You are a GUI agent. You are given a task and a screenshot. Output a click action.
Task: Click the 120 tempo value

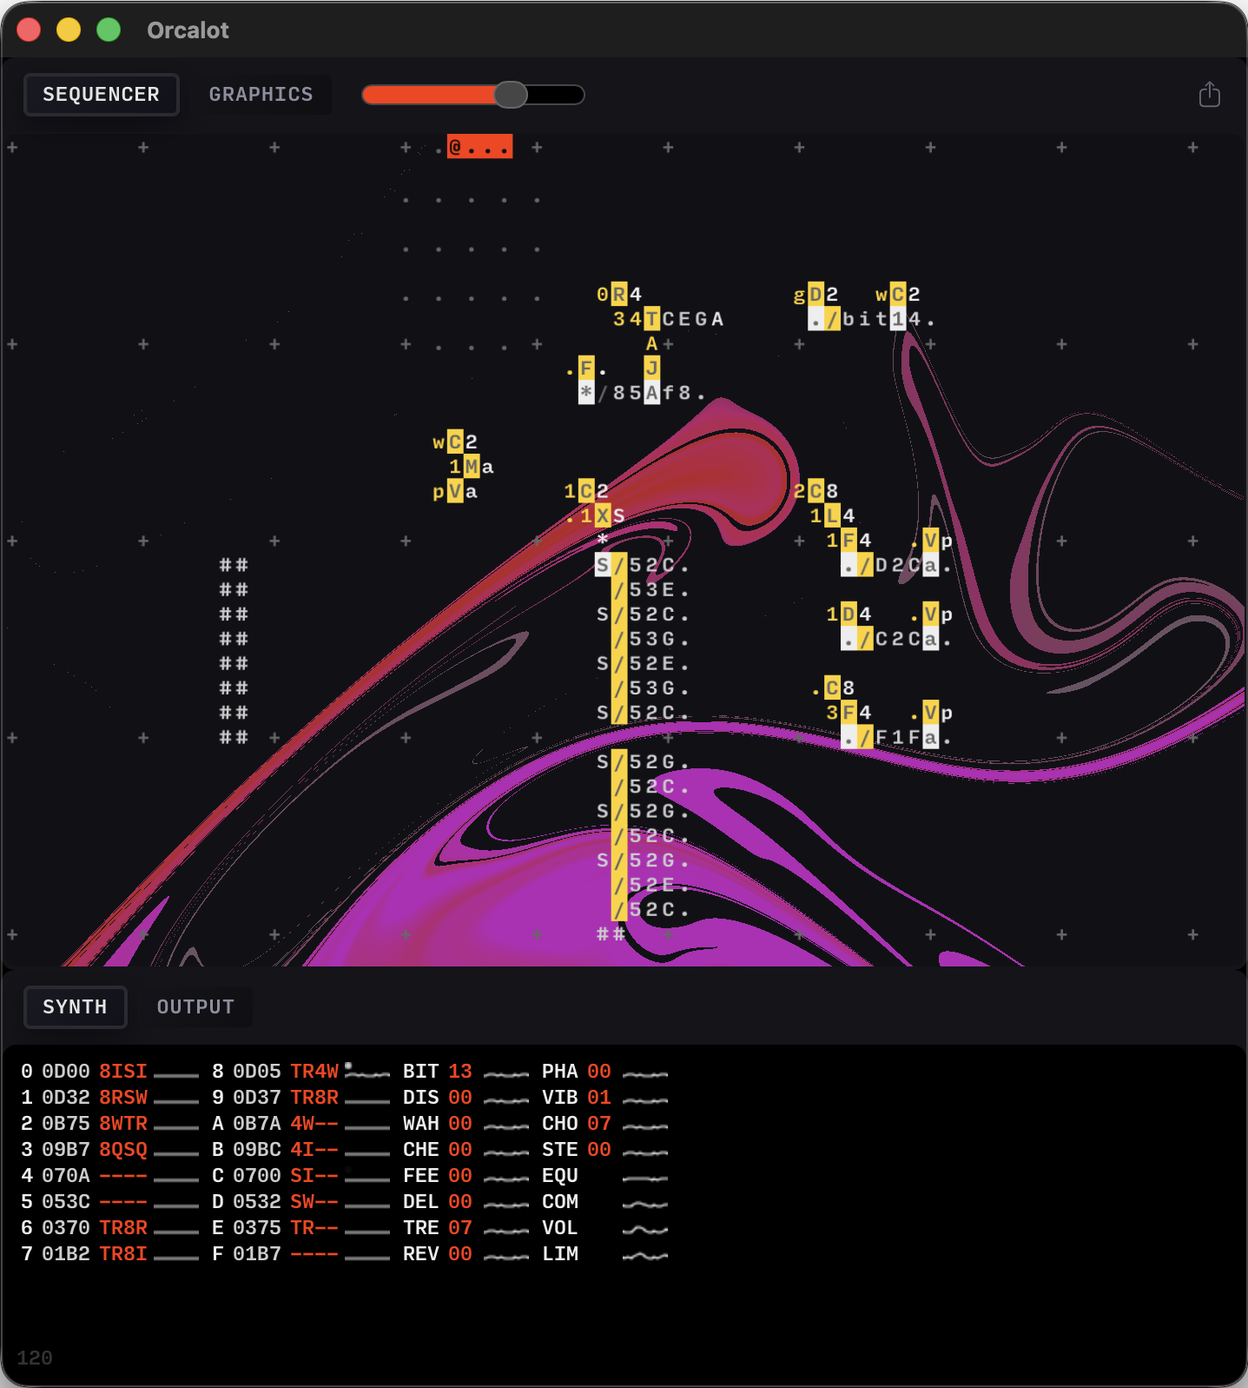click(35, 1358)
